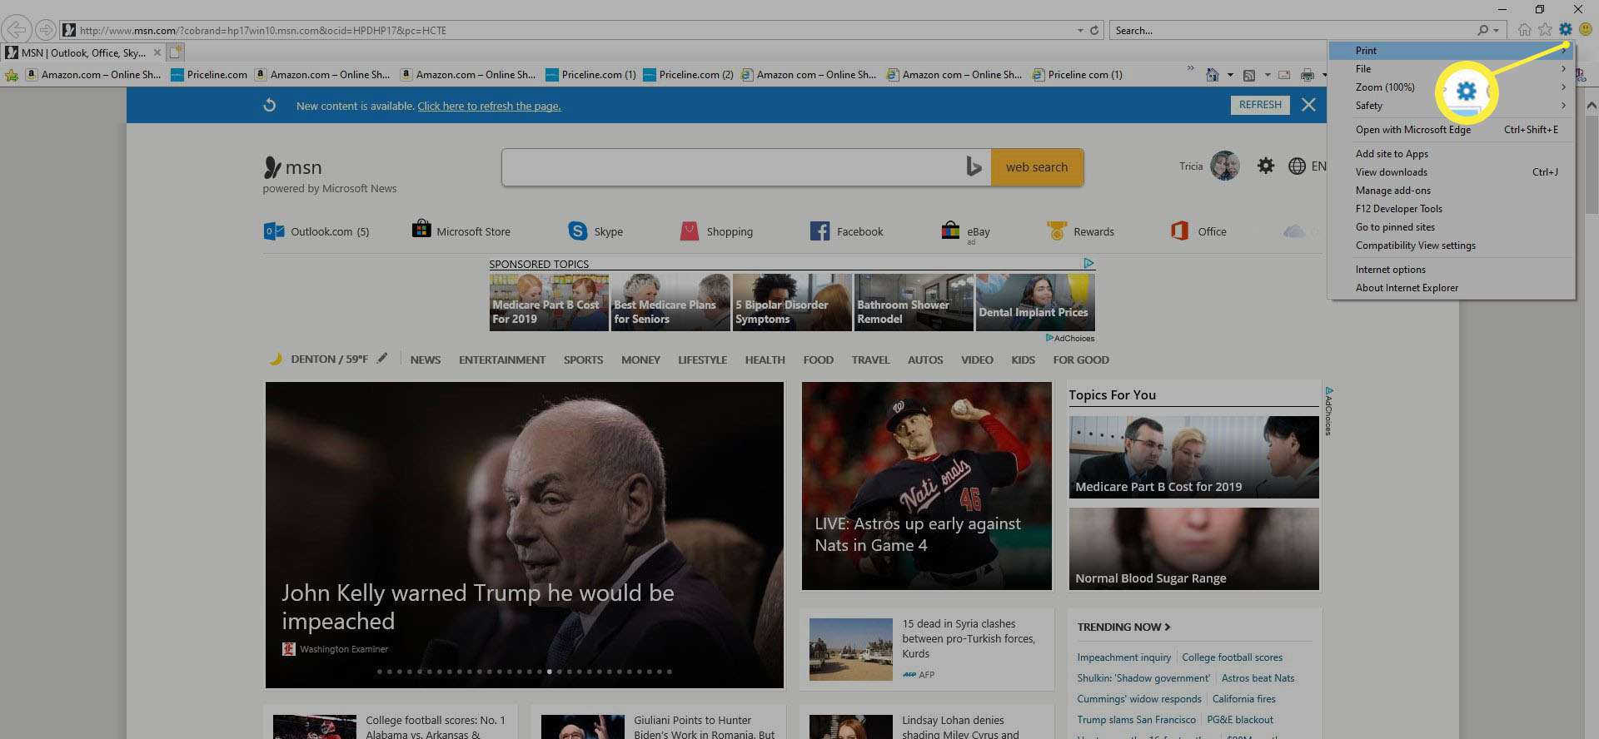Open Favorites star icon in toolbar
Image resolution: width=1599 pixels, height=739 pixels.
coord(1545,30)
